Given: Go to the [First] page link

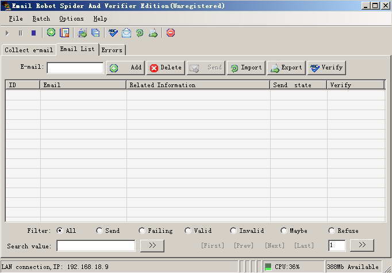Looking at the screenshot, I should [213, 246].
